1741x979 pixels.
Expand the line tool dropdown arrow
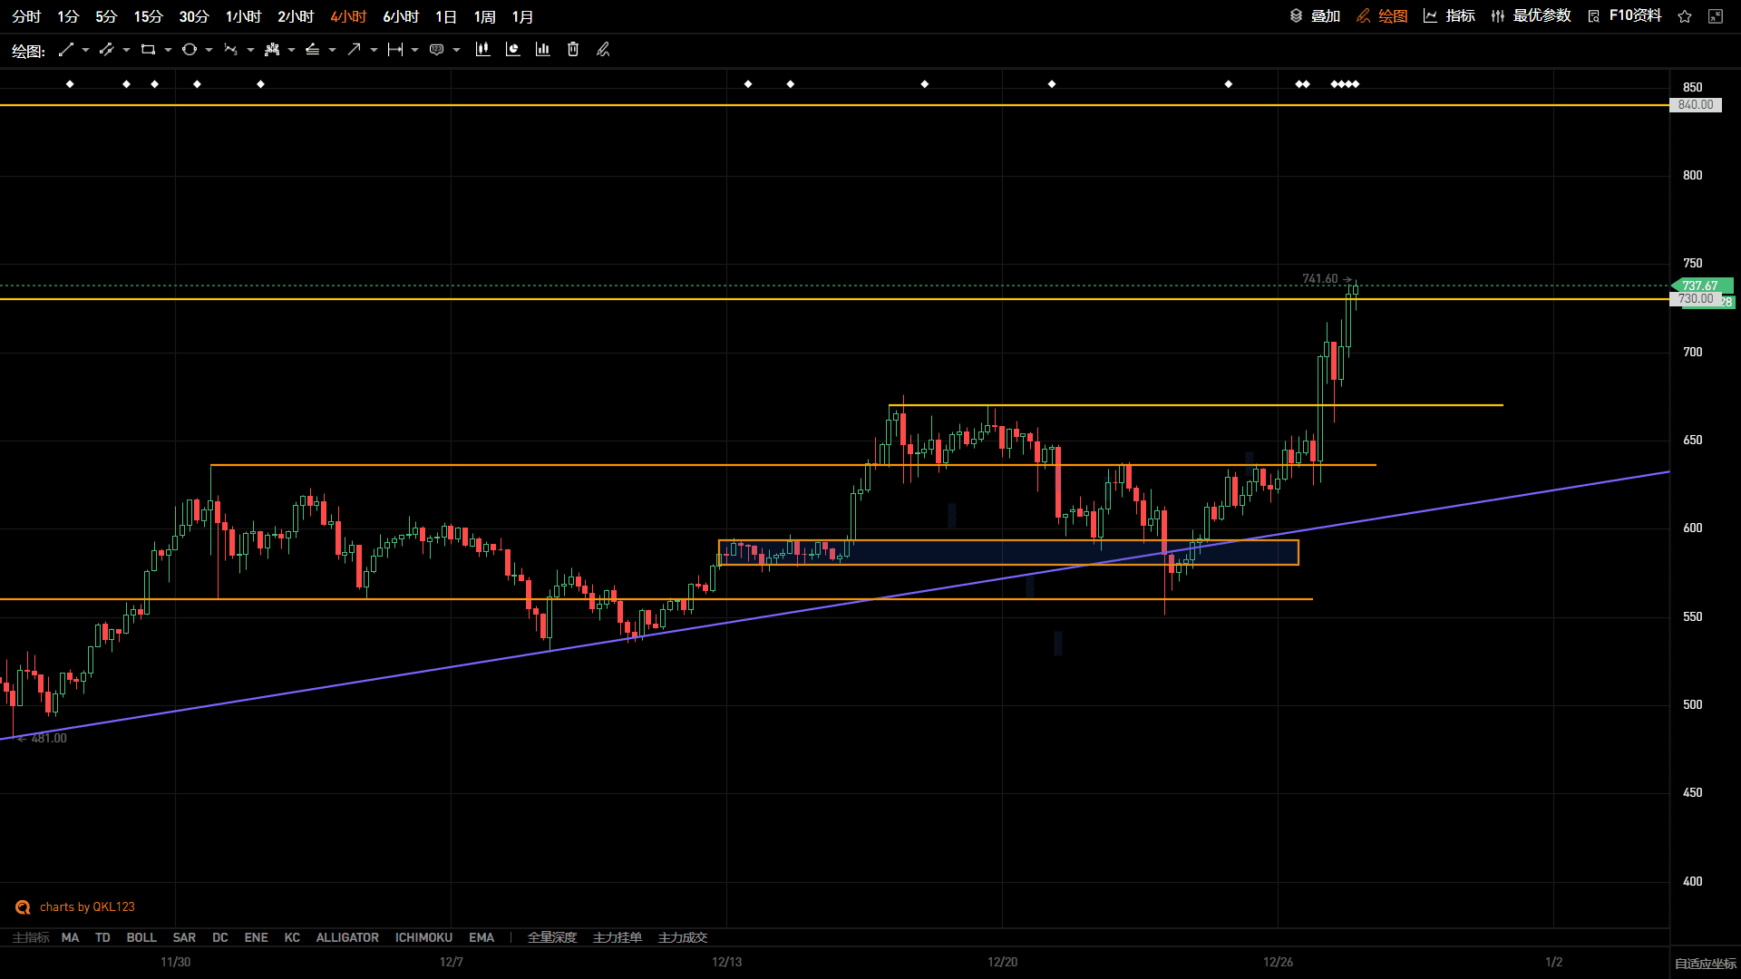point(85,50)
